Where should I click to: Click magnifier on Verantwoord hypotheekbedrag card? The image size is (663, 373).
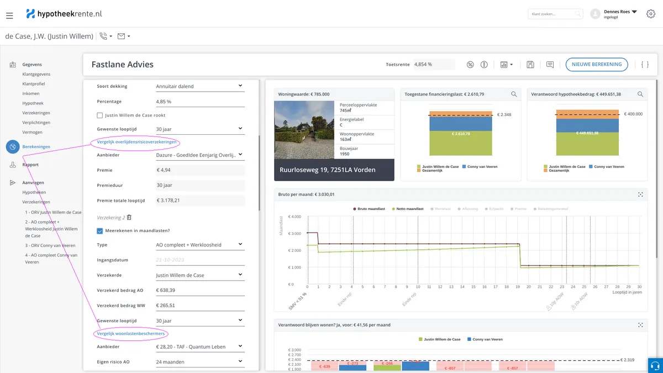(x=640, y=94)
